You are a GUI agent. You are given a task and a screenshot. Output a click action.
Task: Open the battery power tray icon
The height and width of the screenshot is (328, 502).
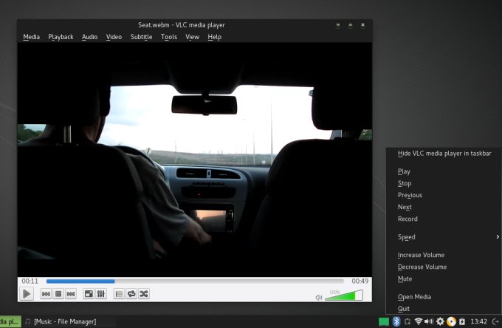point(462,321)
